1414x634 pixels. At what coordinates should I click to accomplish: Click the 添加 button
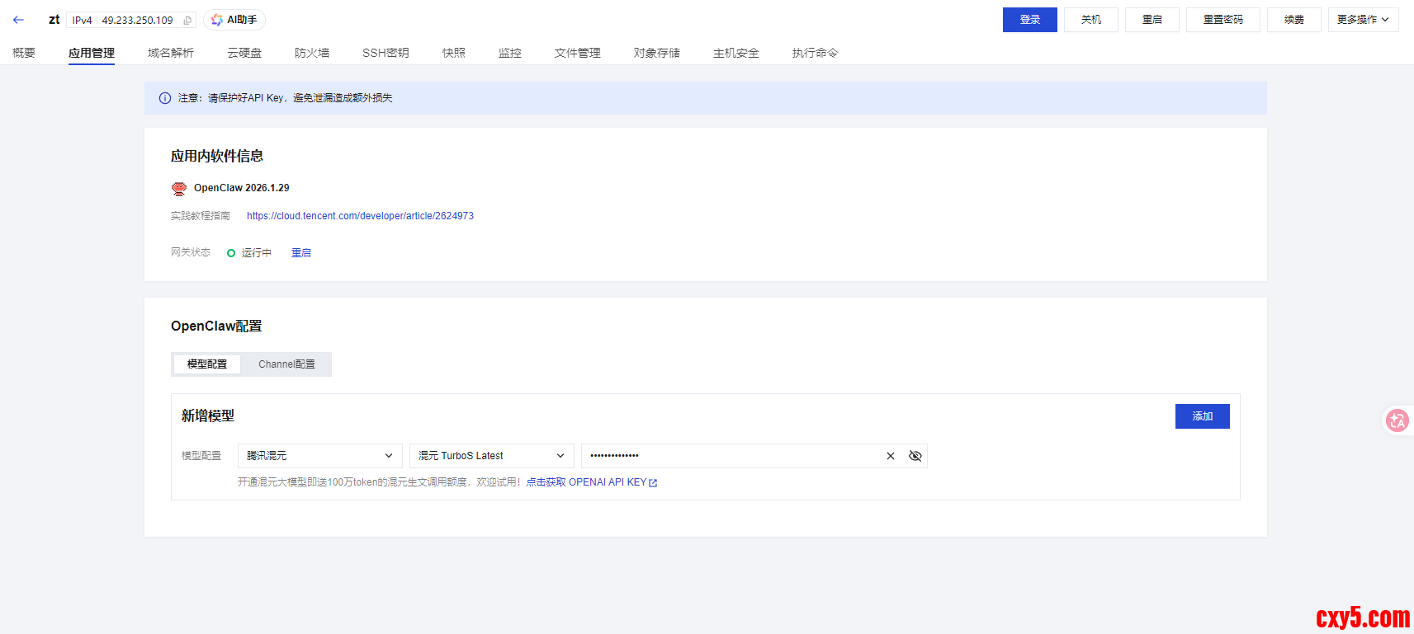[x=1202, y=416]
